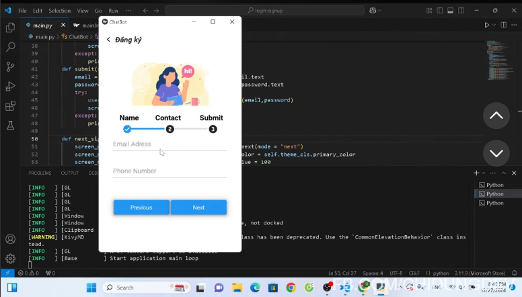Select the Contact step circle 2
The width and height of the screenshot is (522, 297).
coord(170,129)
